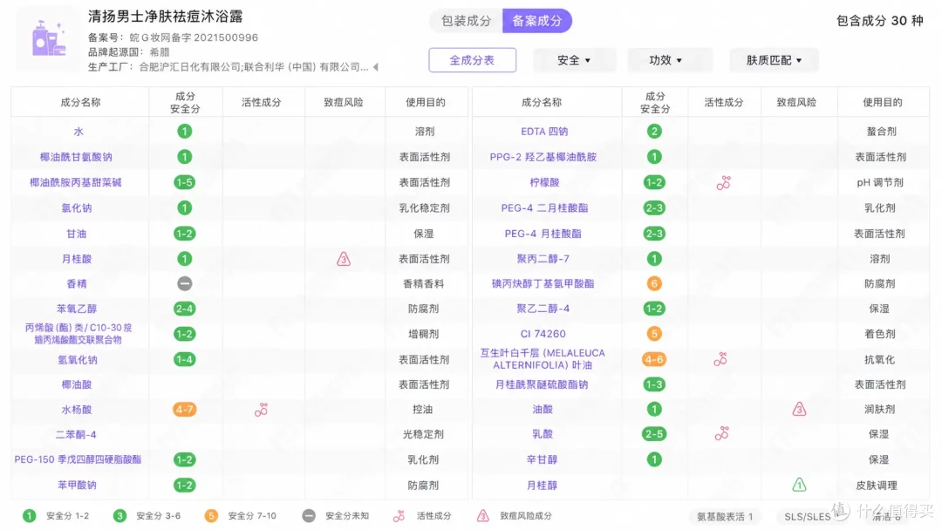Switch to 包装成分 tab
The width and height of the screenshot is (942, 530).
[466, 21]
